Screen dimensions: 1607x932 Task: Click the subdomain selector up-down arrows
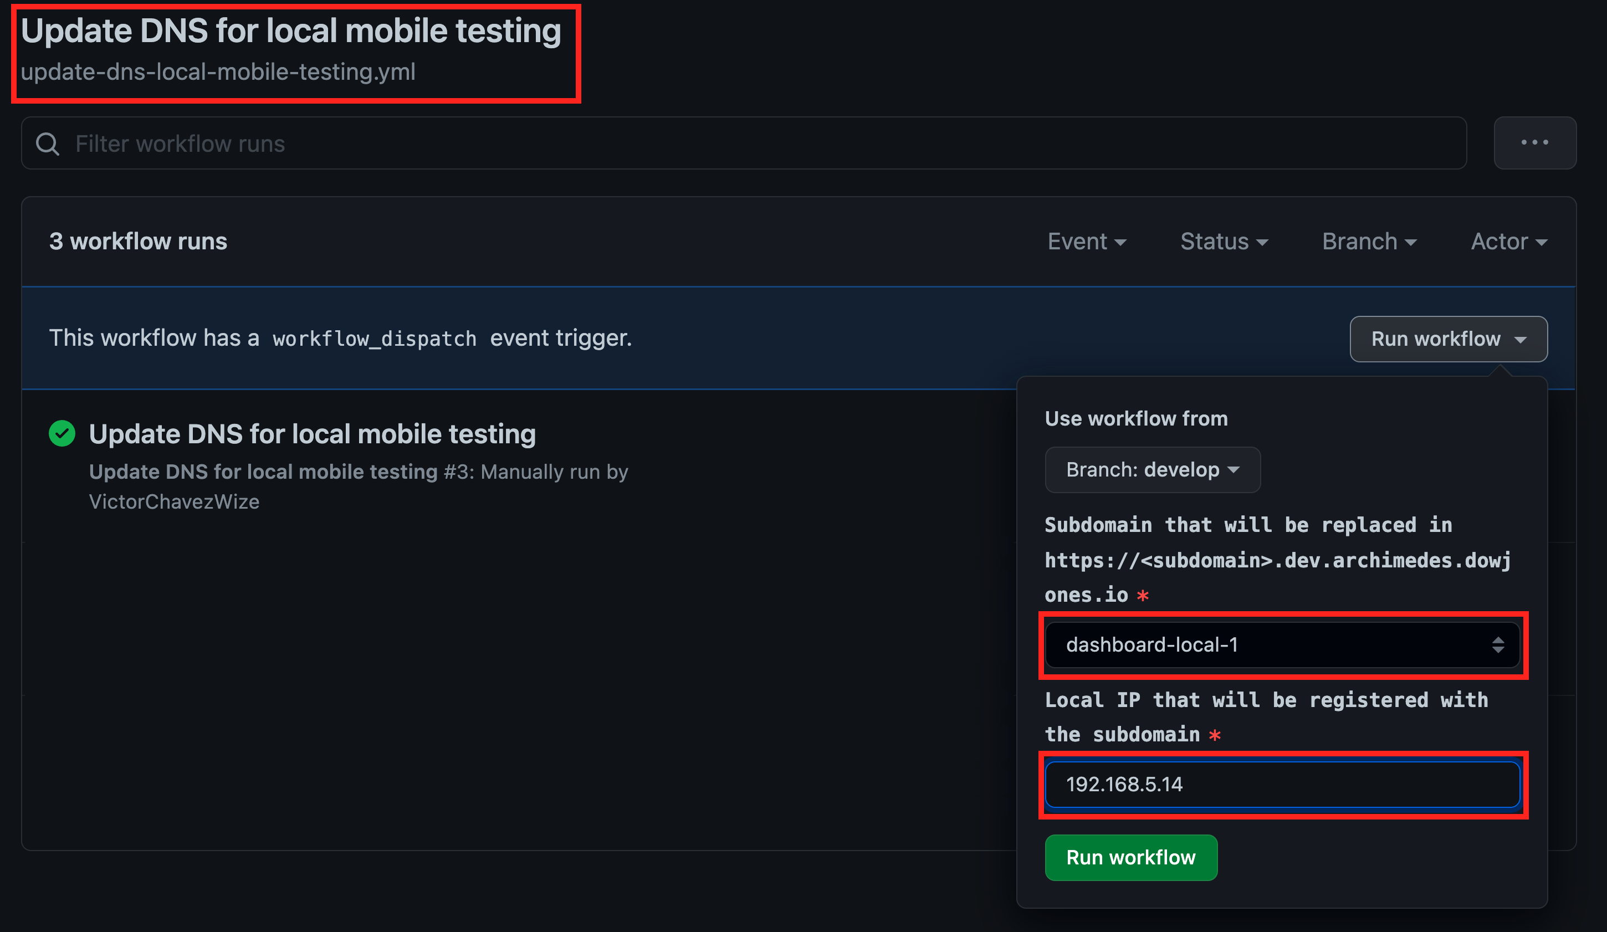(x=1498, y=645)
